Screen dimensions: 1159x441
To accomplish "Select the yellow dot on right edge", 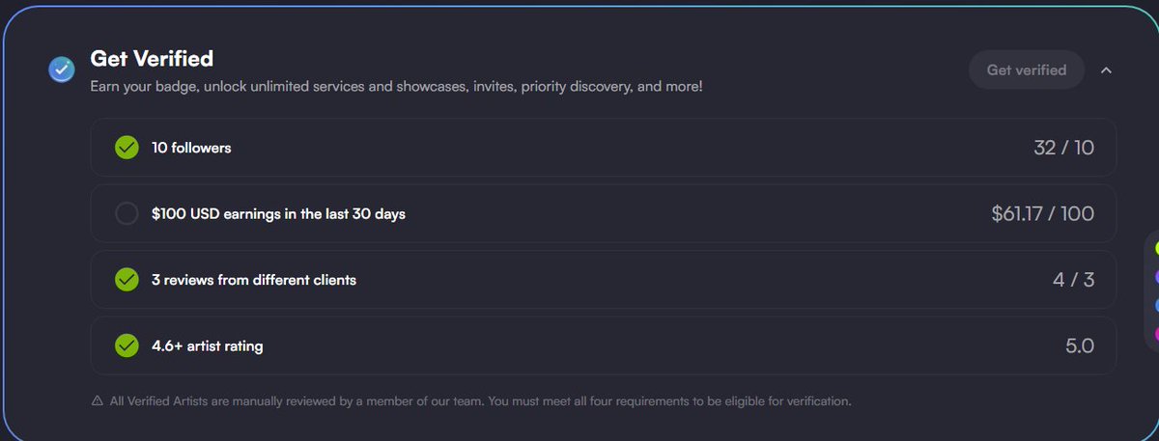I will pyautogui.click(x=1156, y=248).
